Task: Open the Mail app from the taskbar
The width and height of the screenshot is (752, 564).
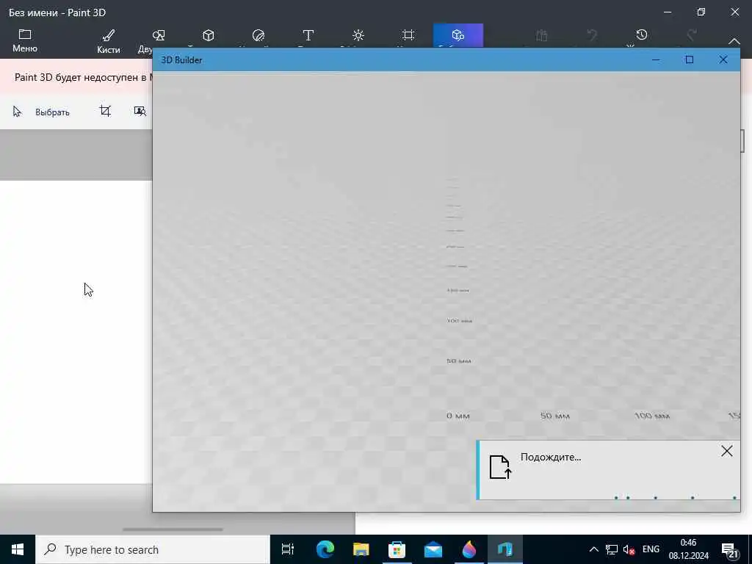Action: pos(433,549)
